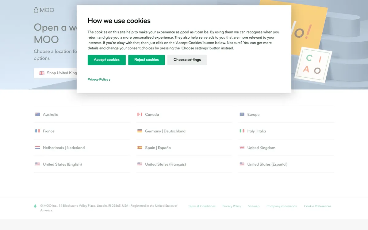Image resolution: width=368 pixels, height=230 pixels.
Task: Choose Canada as the location
Action: 152,114
